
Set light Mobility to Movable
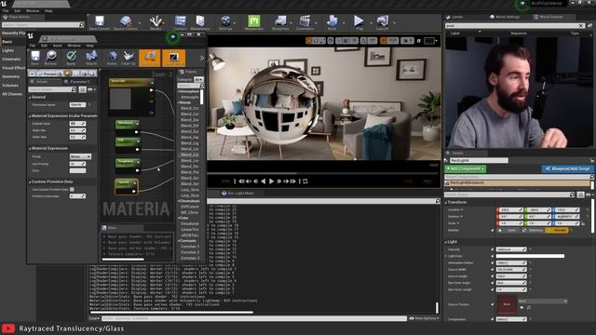tap(557, 230)
